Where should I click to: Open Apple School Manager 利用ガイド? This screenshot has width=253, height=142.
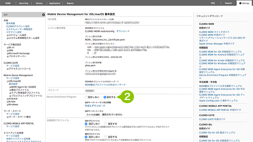pos(217,44)
